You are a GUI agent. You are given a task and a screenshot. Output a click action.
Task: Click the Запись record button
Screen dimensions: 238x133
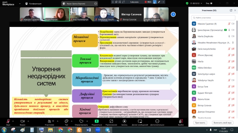[124, 122]
